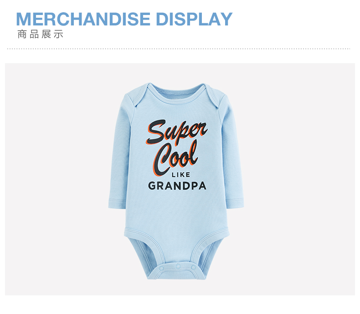The height and width of the screenshot is (314, 360).
Task: Click the right sleeve cuff hem
Action: point(235,203)
